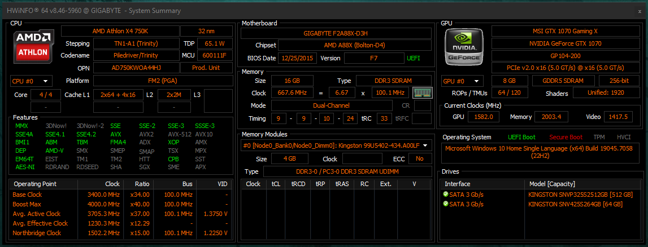
Task: Click the F7 BIOS version field
Action: (373, 58)
